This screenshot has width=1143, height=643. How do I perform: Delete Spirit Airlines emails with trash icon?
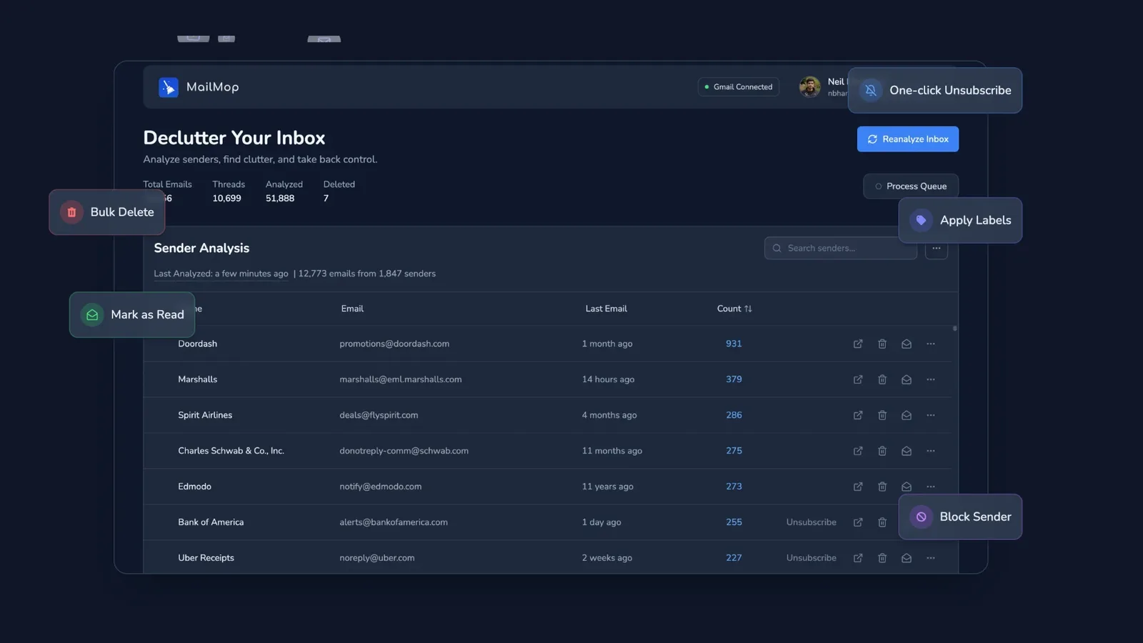(x=882, y=415)
